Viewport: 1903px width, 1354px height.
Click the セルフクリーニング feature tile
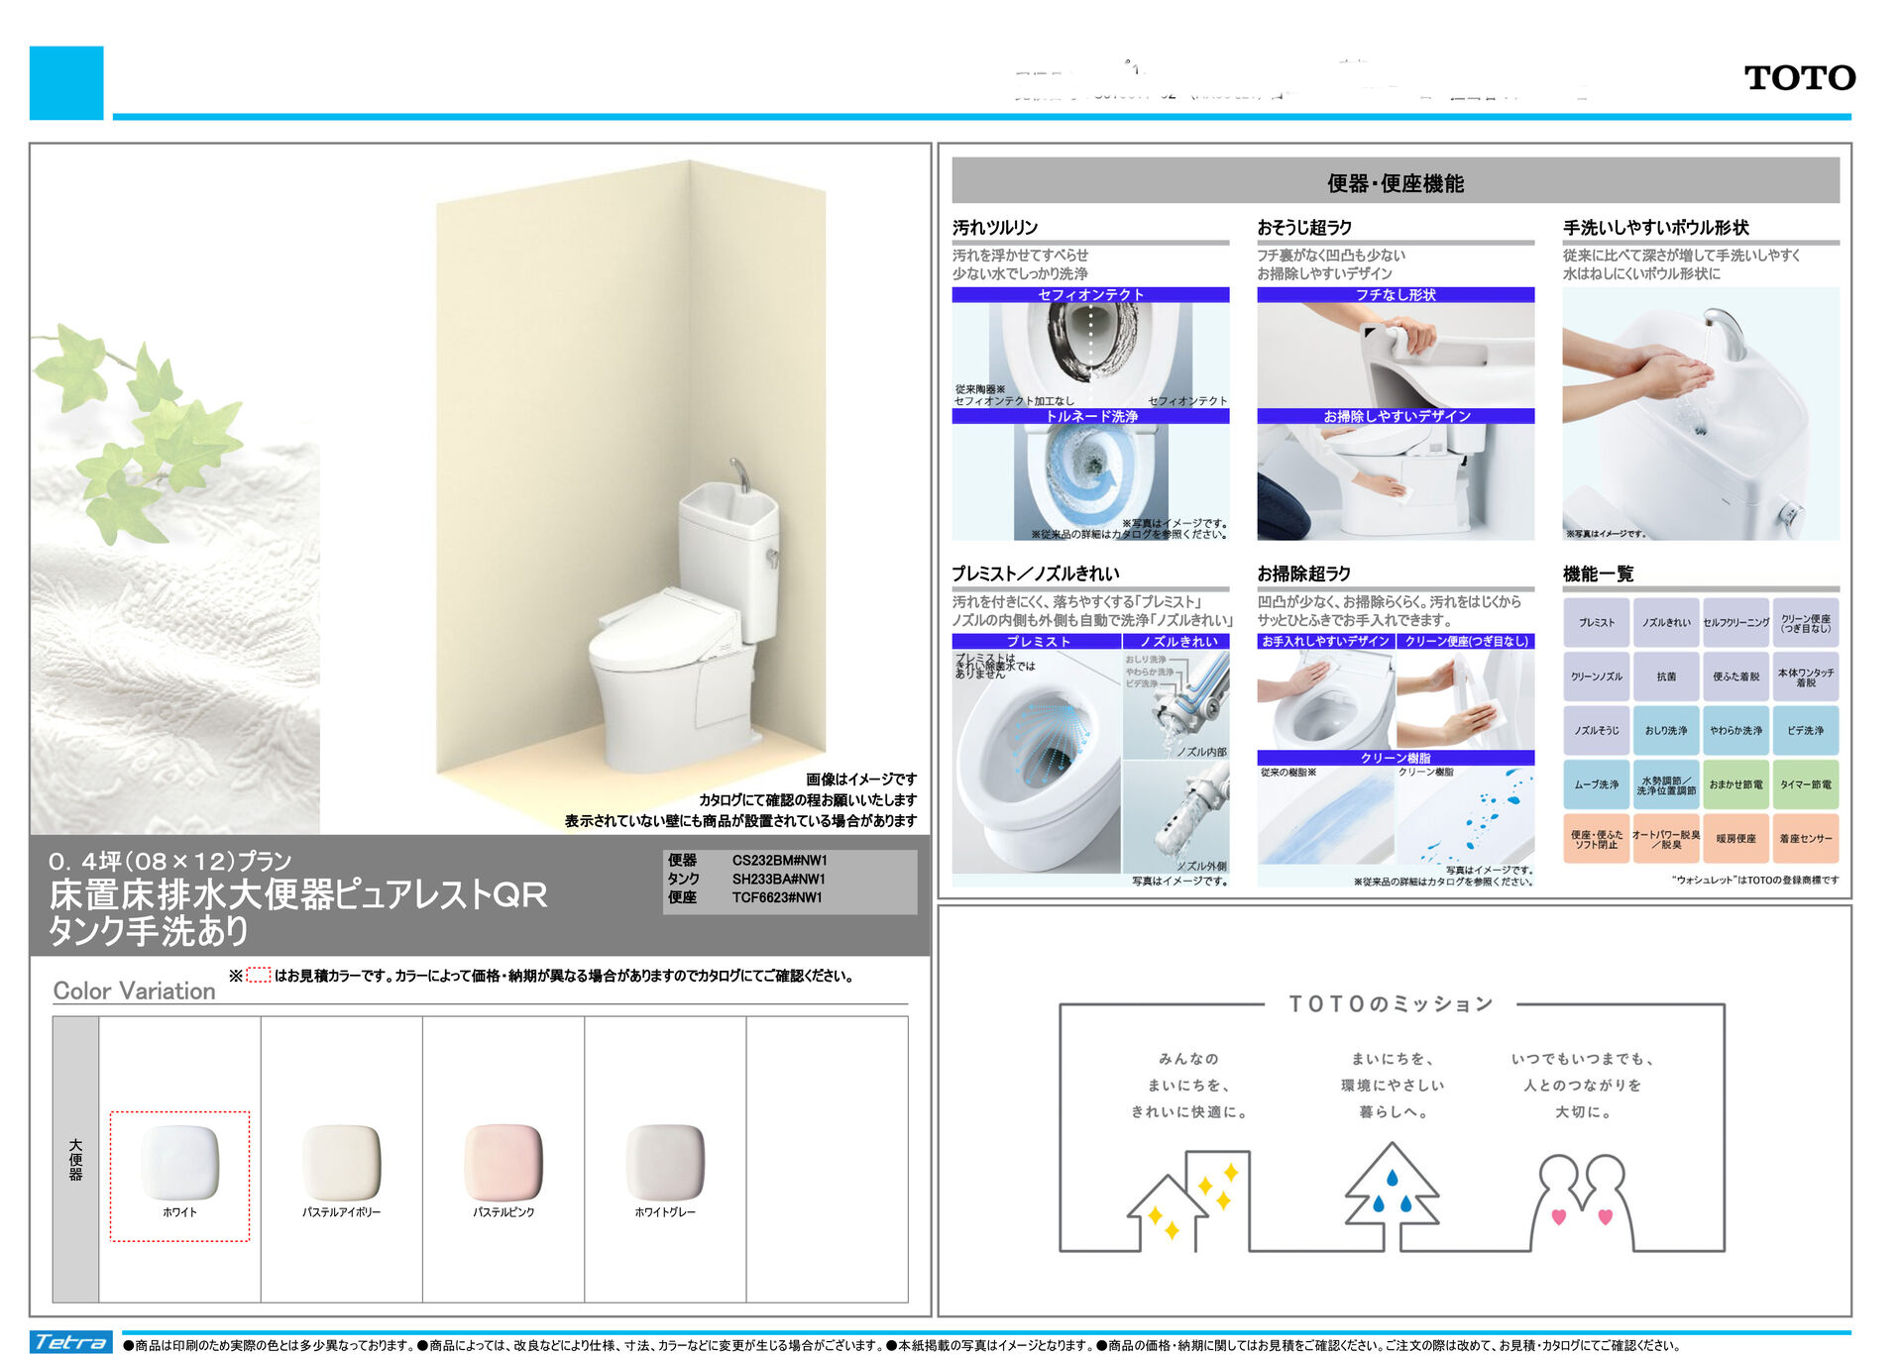coord(1735,623)
